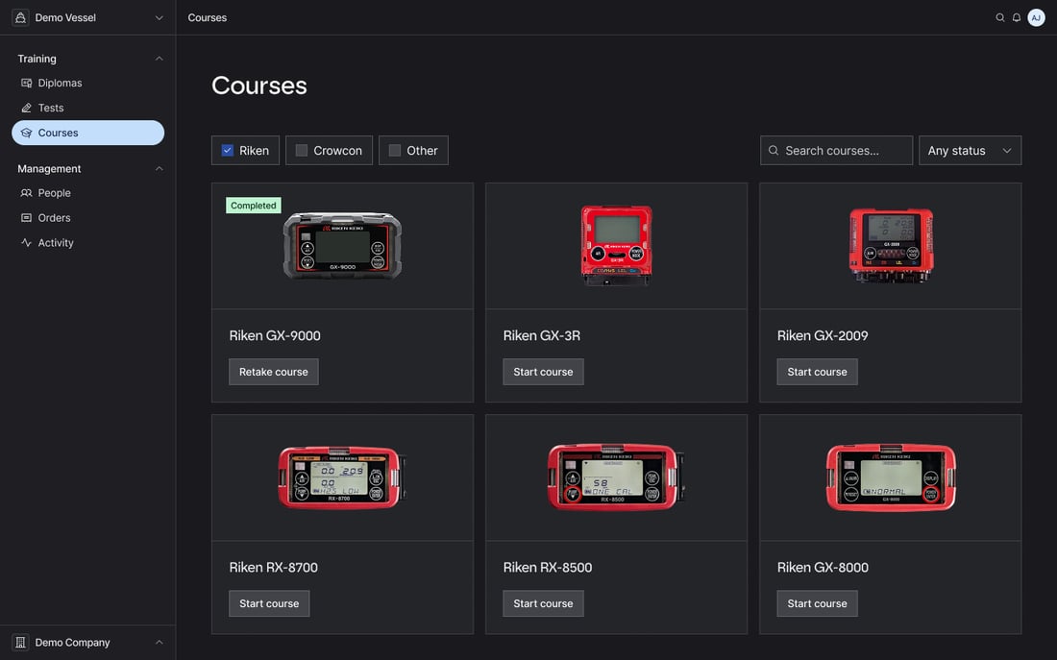The height and width of the screenshot is (660, 1057).
Task: Uncheck the Riken filter checkbox
Action: 226,149
